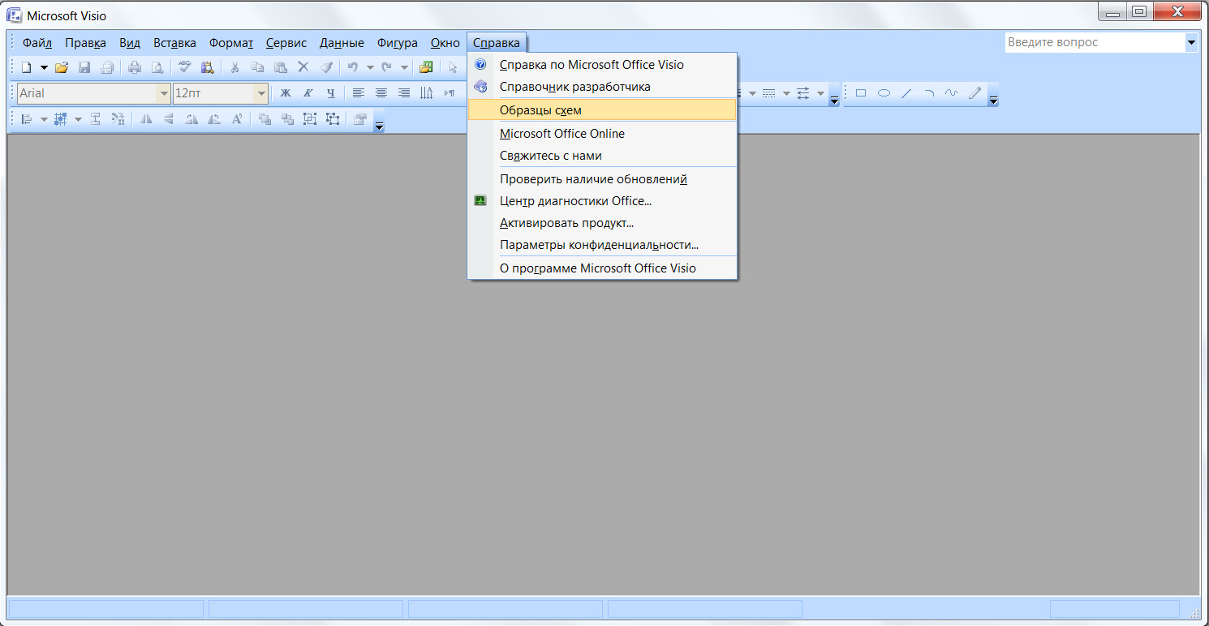The width and height of the screenshot is (1209, 626).
Task: Click 'О программе Microsoft Office Visio'
Action: pyautogui.click(x=597, y=268)
